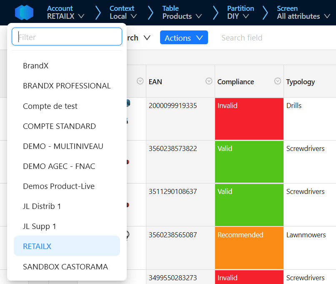Image resolution: width=336 pixels, height=284 pixels.
Task: Click the Actions button
Action: [184, 38]
